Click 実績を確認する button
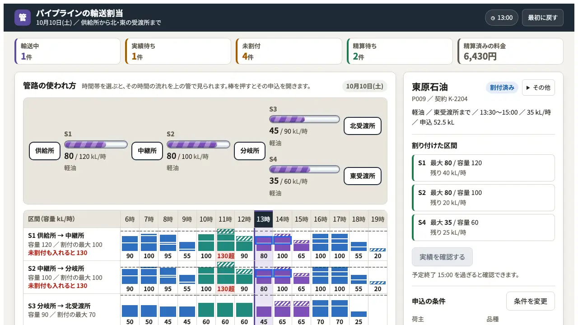Screen dimensions: 578x325 [x=442, y=257]
